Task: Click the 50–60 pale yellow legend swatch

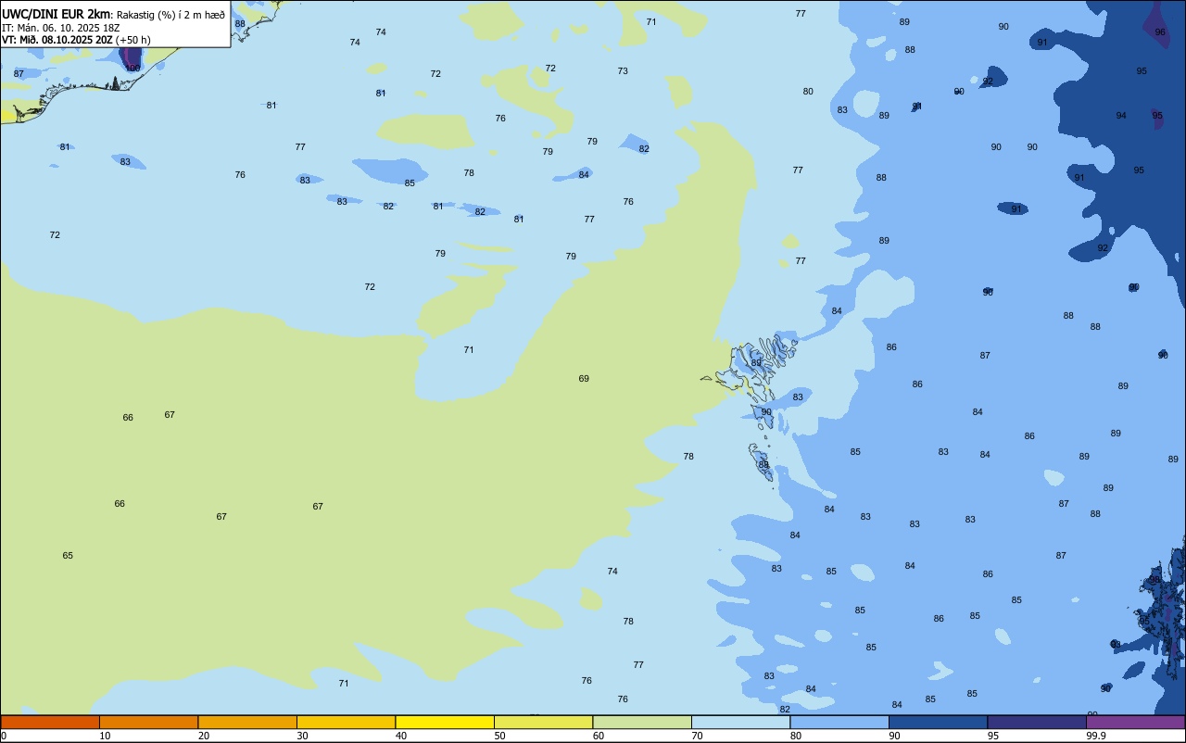Action: (543, 722)
